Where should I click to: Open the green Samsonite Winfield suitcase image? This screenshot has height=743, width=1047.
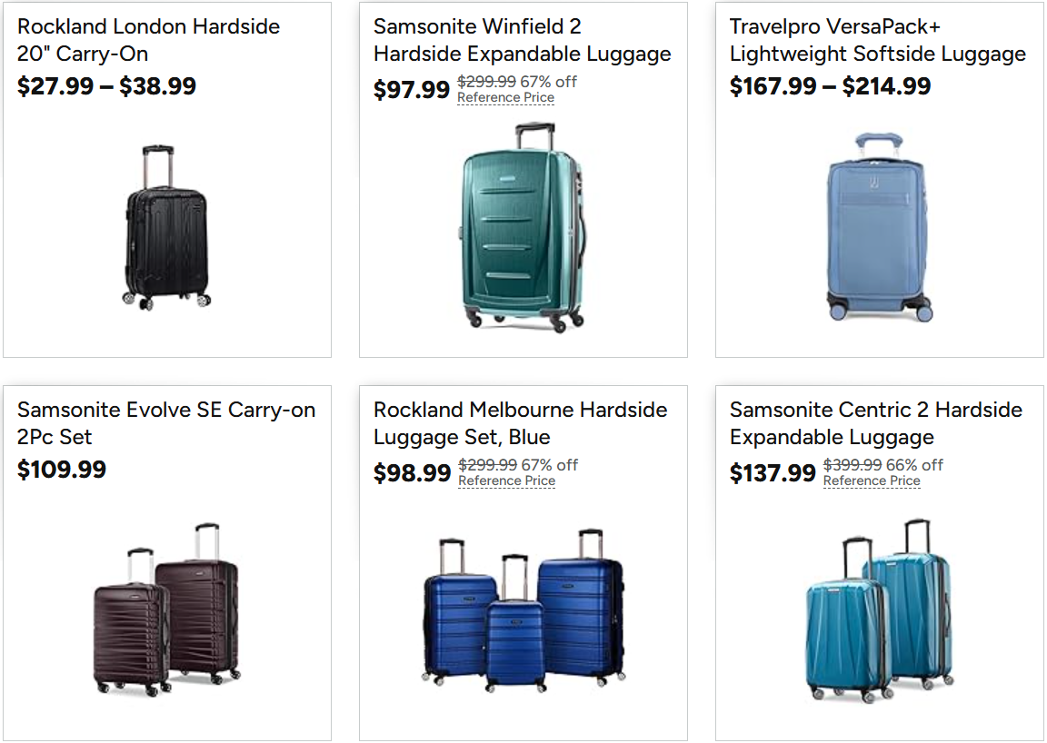coord(523,227)
